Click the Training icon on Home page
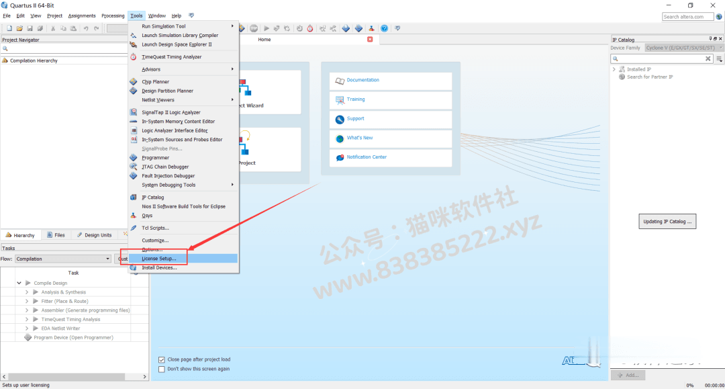 coord(340,100)
